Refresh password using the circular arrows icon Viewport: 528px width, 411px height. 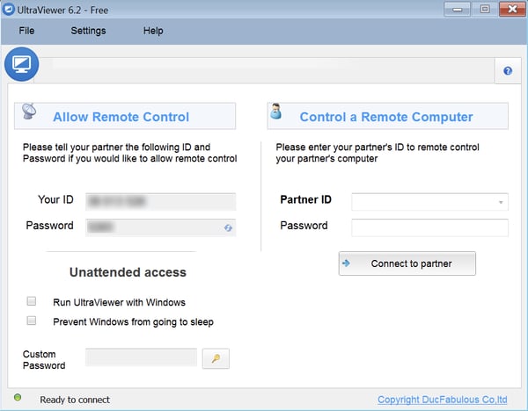tap(228, 227)
